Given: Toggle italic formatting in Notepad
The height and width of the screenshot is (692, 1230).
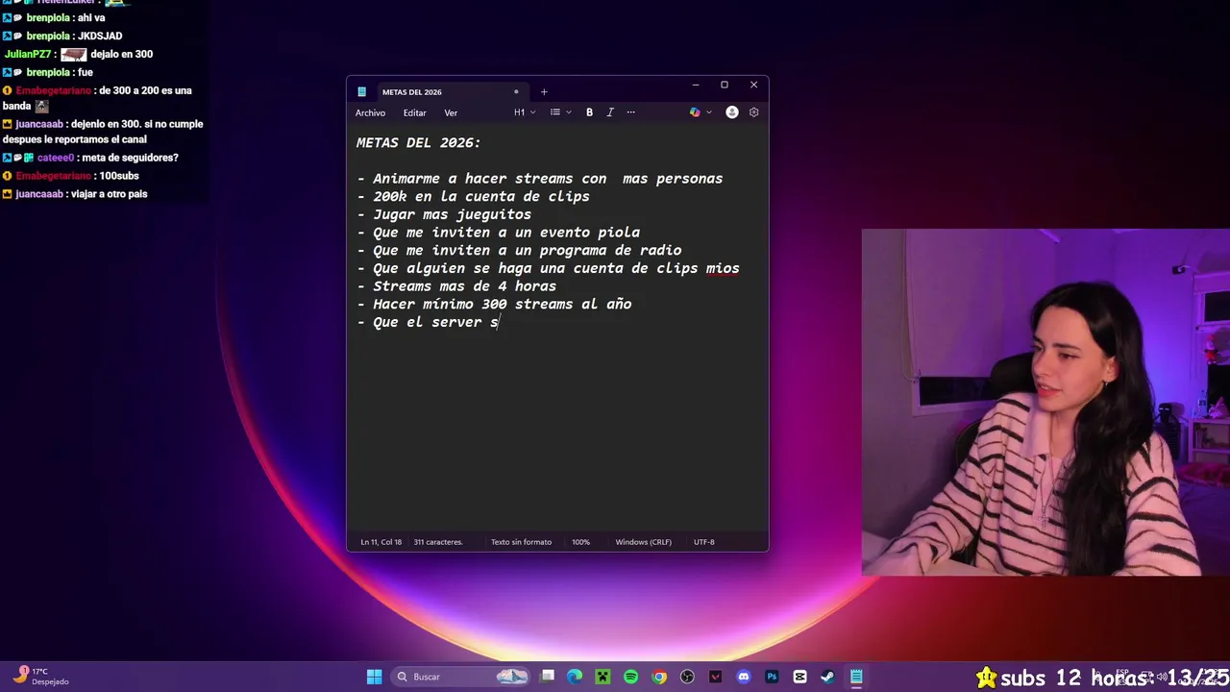Looking at the screenshot, I should click(609, 112).
